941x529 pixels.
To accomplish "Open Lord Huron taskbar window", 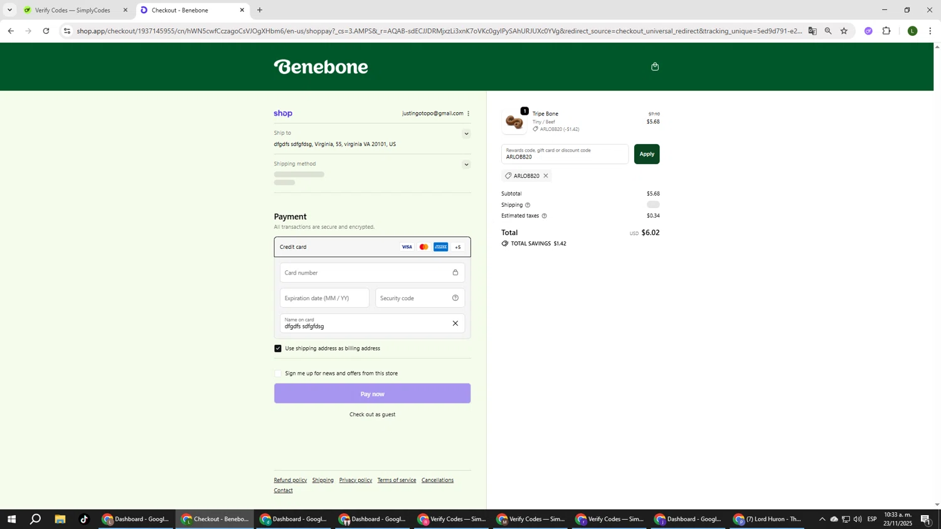I will [768, 519].
